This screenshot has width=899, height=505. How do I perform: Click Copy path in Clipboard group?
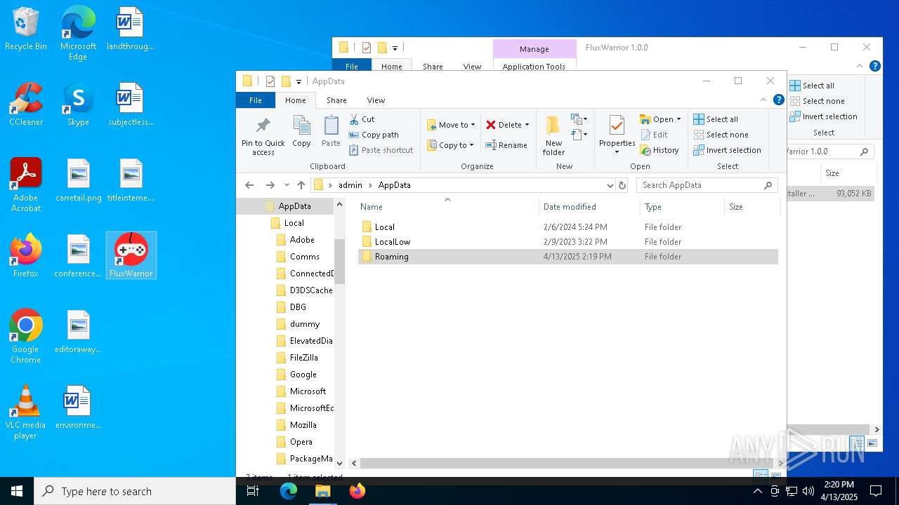click(374, 135)
